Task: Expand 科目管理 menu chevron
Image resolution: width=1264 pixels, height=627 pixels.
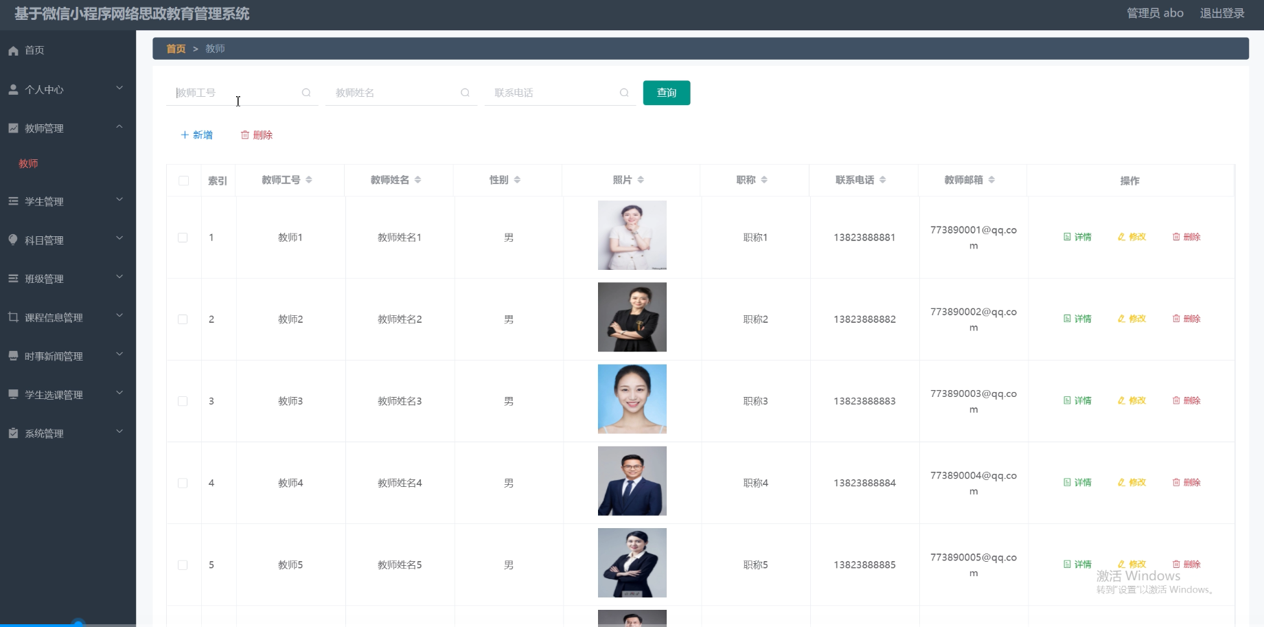Action: 119,238
